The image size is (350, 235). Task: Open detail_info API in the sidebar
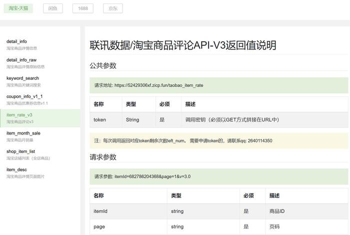(x=40, y=44)
